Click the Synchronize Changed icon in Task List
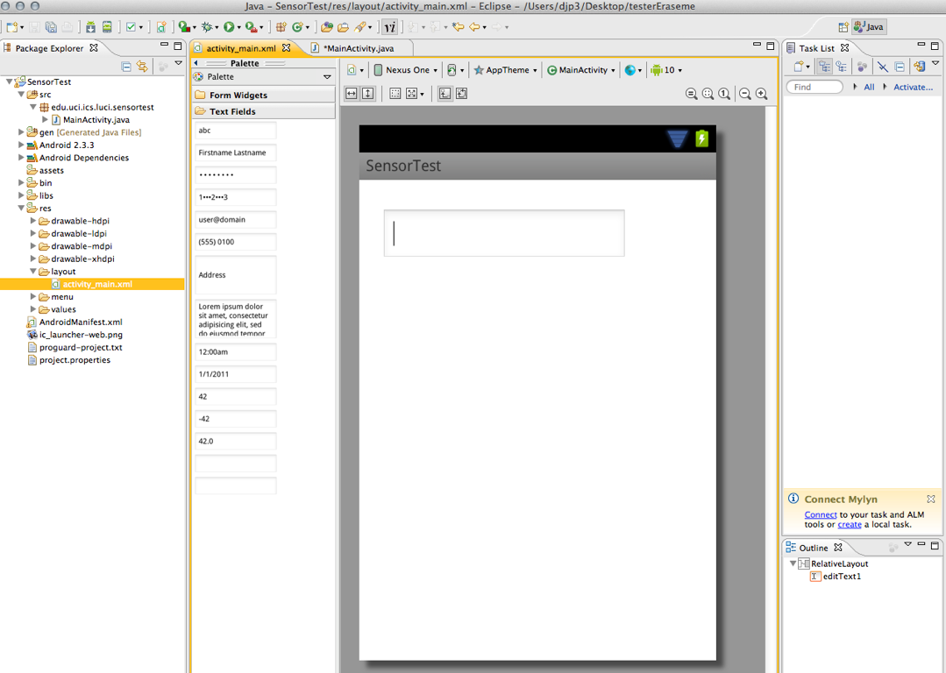 click(x=919, y=67)
